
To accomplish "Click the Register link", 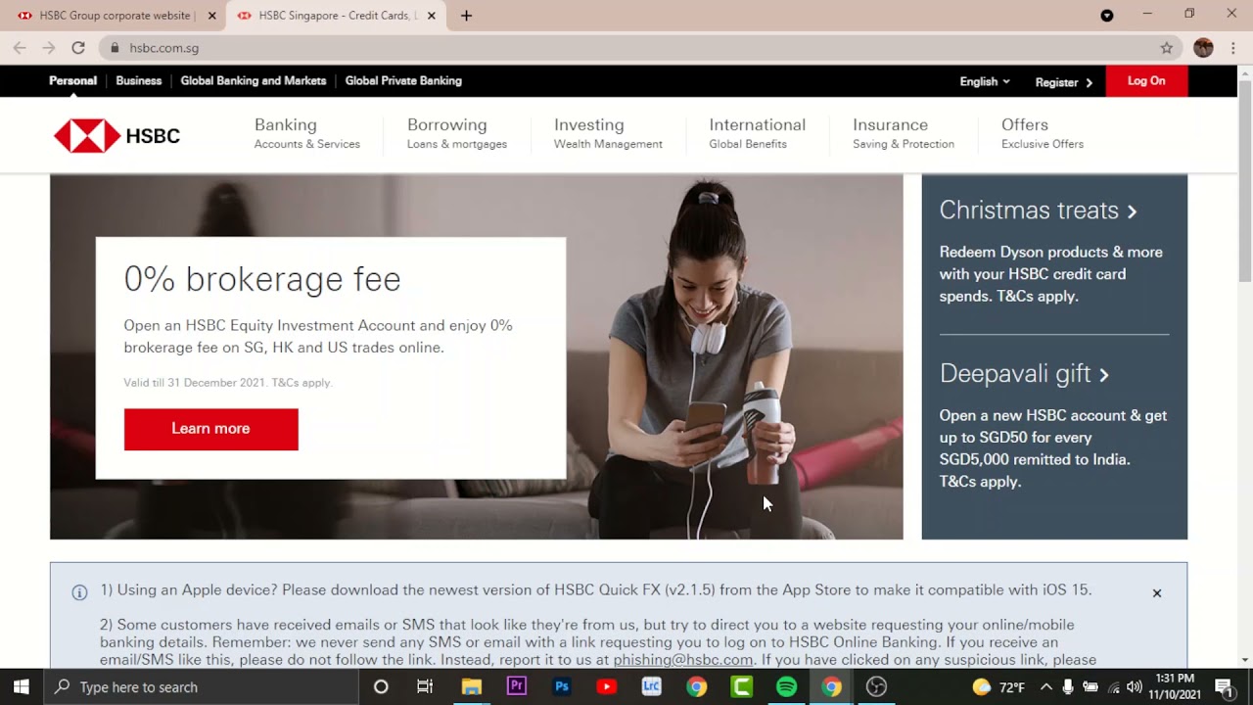I will 1063,82.
